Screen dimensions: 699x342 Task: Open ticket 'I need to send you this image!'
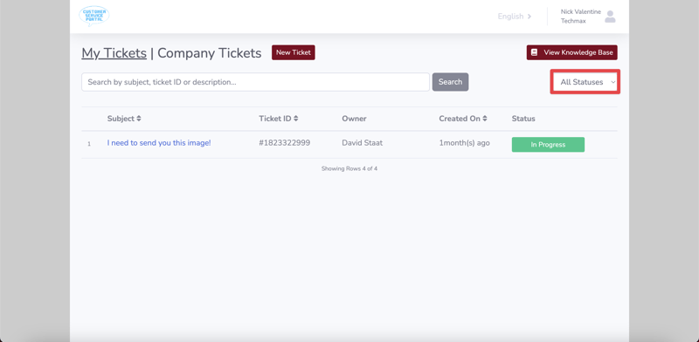click(159, 143)
